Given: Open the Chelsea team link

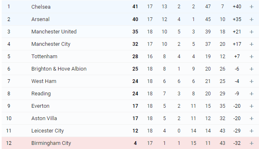Looking at the screenshot, I should click(41, 7).
